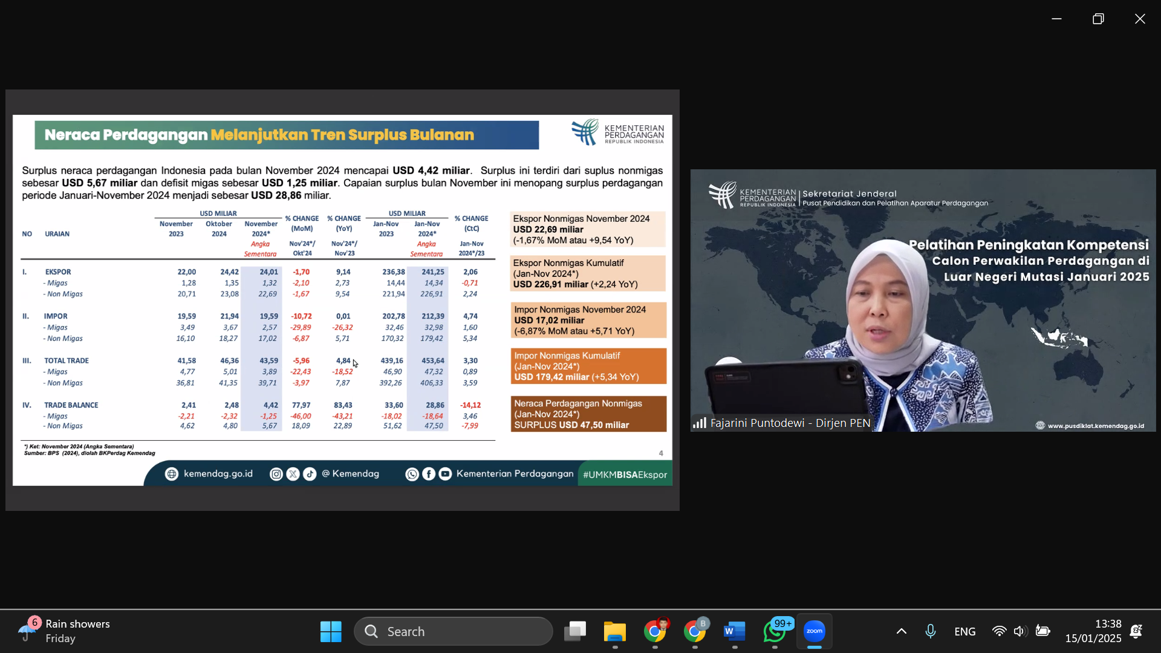Click the shared slide presentation area
The width and height of the screenshot is (1161, 653).
coord(342,300)
